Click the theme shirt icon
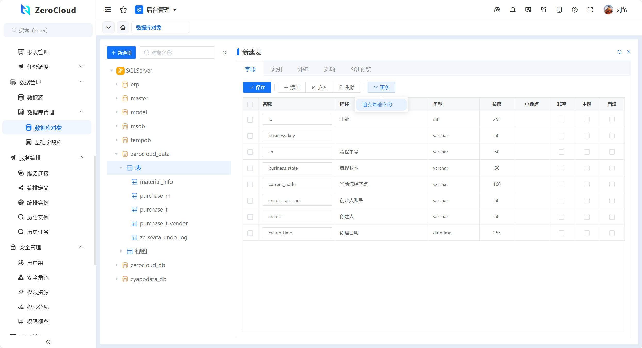 click(x=543, y=10)
